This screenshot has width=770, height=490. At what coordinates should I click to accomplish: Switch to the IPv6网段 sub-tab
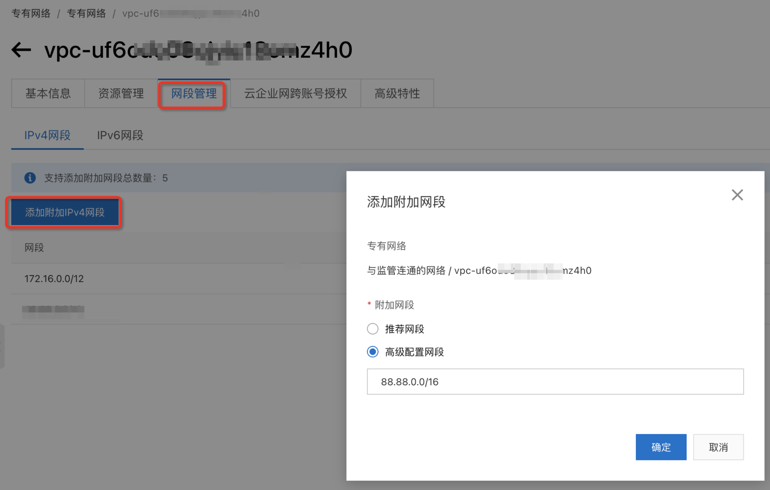(x=120, y=135)
